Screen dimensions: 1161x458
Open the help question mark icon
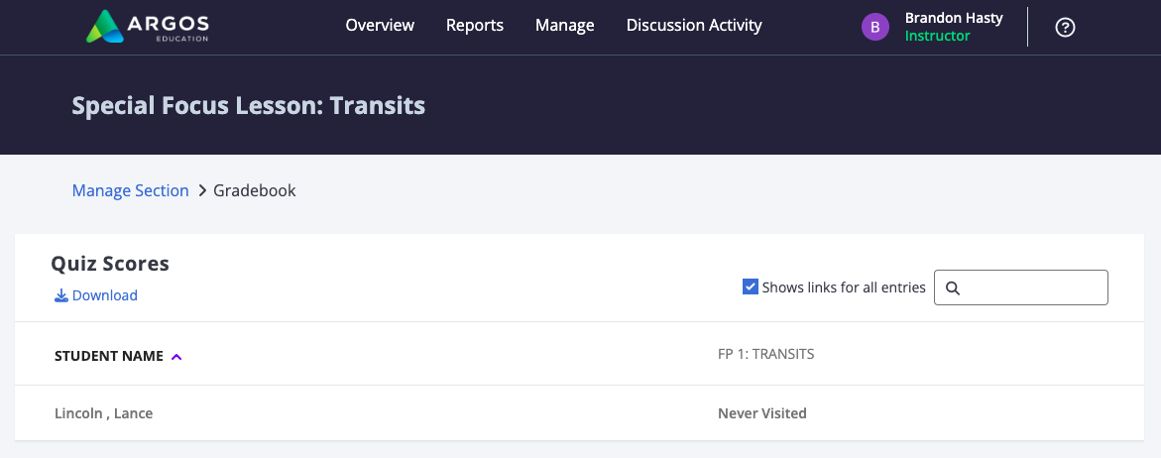click(x=1065, y=28)
